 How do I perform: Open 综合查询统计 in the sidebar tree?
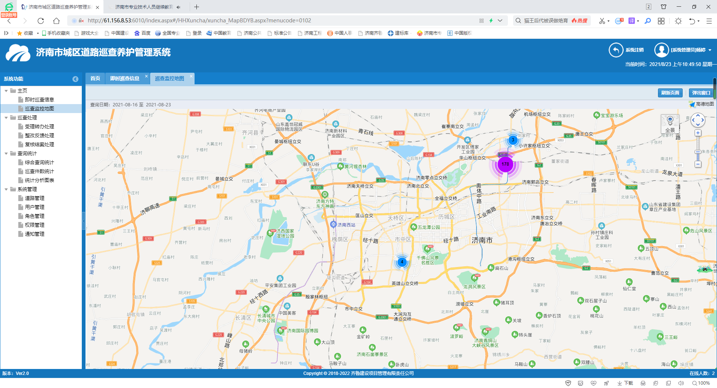pos(39,163)
